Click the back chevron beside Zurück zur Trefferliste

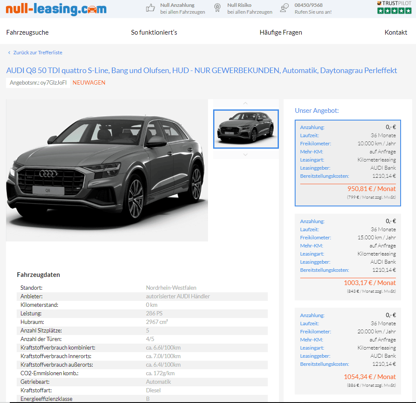9,53
